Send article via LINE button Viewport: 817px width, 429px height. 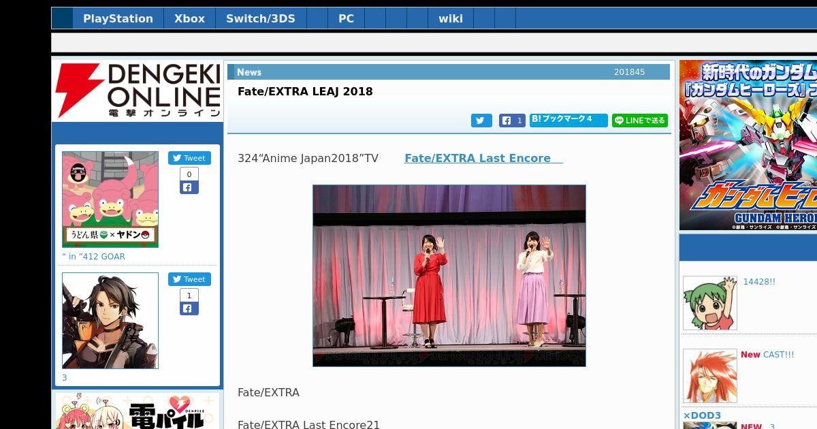point(640,121)
